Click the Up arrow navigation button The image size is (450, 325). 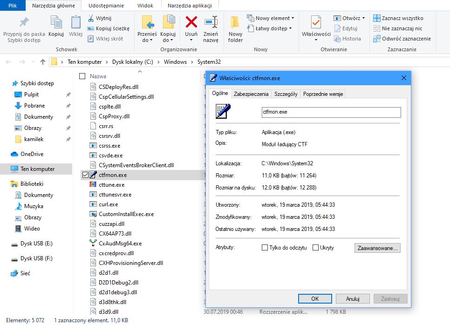pyautogui.click(x=43, y=61)
